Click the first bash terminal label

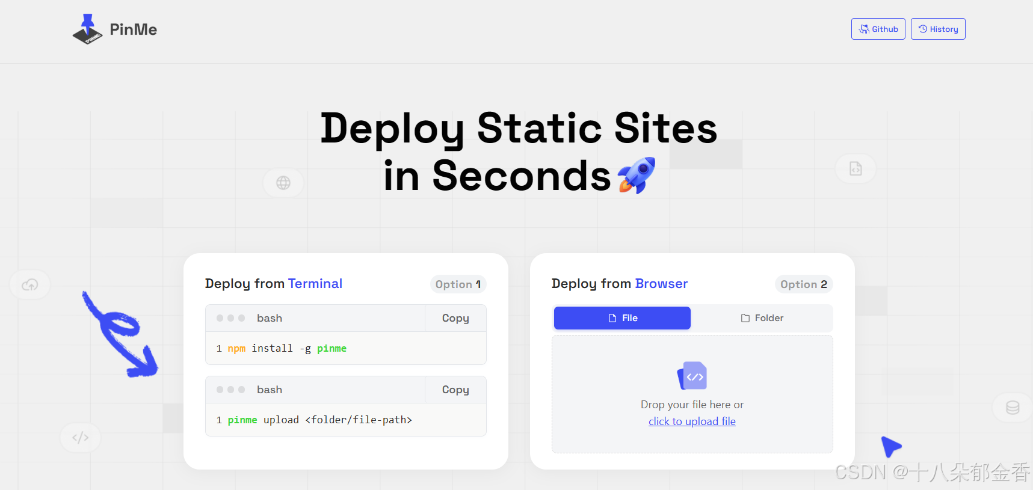click(270, 318)
